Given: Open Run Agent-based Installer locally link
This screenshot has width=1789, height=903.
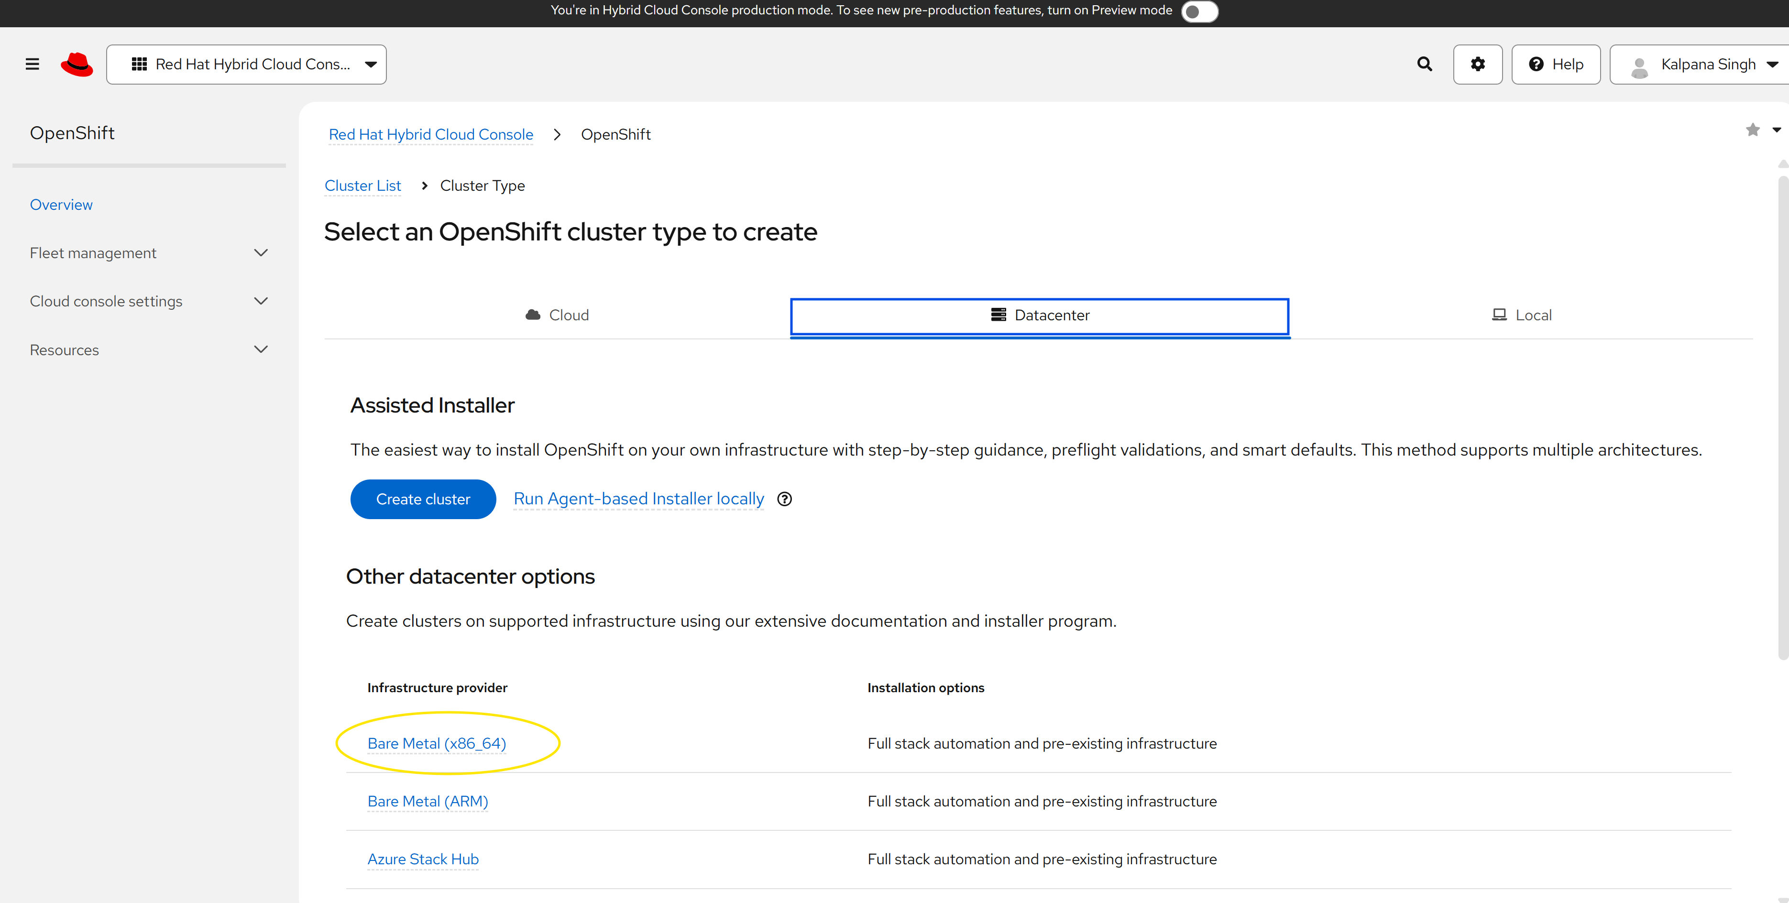Looking at the screenshot, I should click(638, 499).
